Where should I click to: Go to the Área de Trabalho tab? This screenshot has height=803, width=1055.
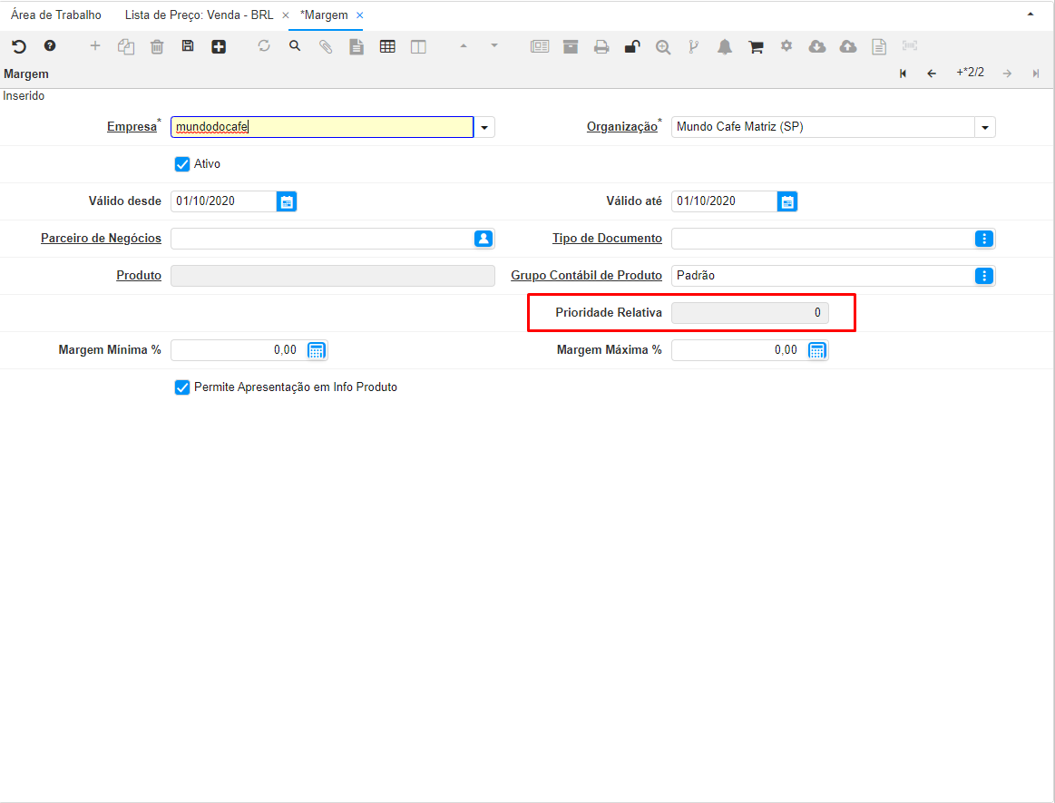point(56,15)
